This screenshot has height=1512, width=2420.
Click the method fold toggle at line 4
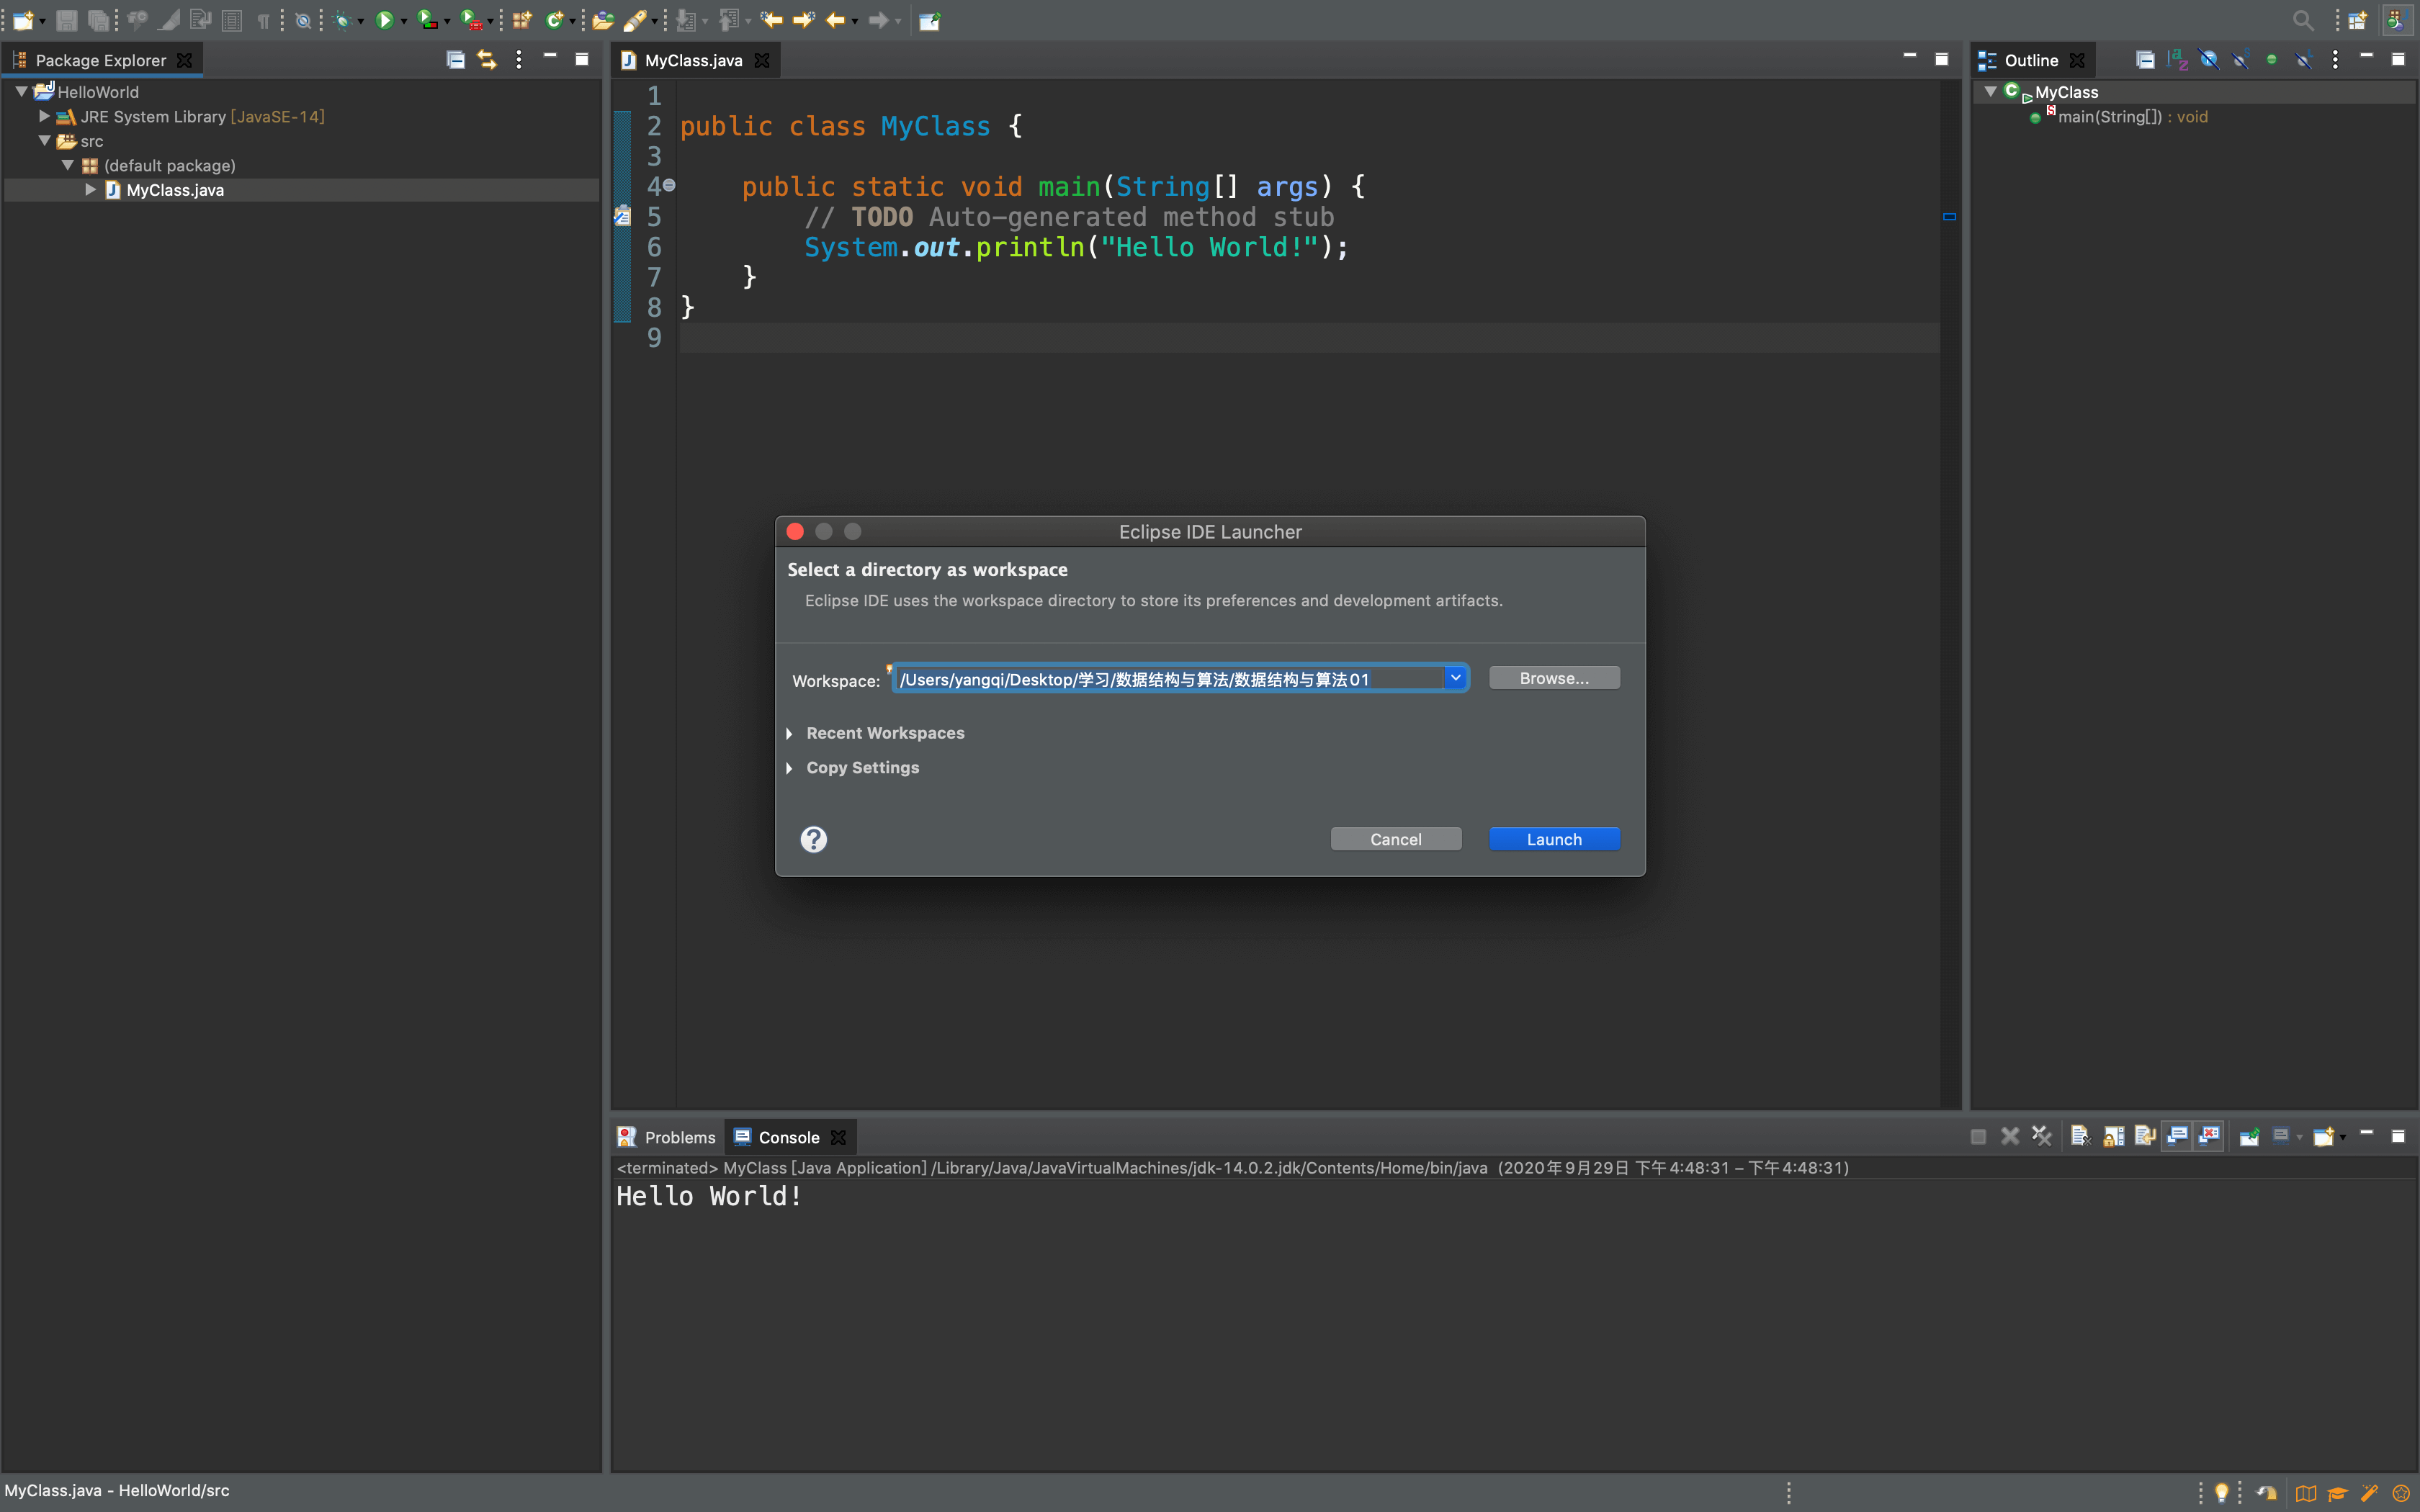[669, 185]
